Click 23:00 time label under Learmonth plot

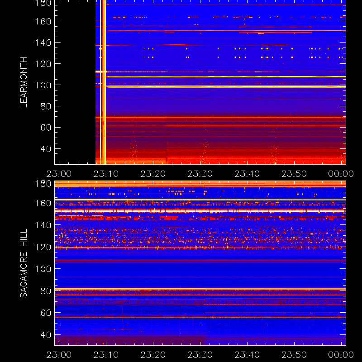click(59, 174)
